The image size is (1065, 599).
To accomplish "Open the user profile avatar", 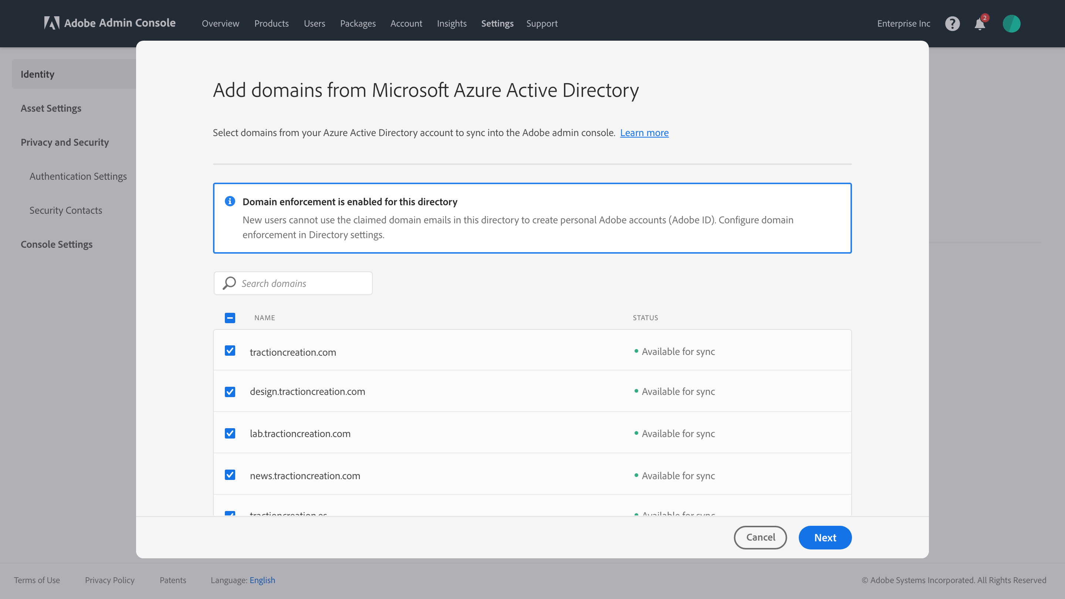I will coord(1011,24).
